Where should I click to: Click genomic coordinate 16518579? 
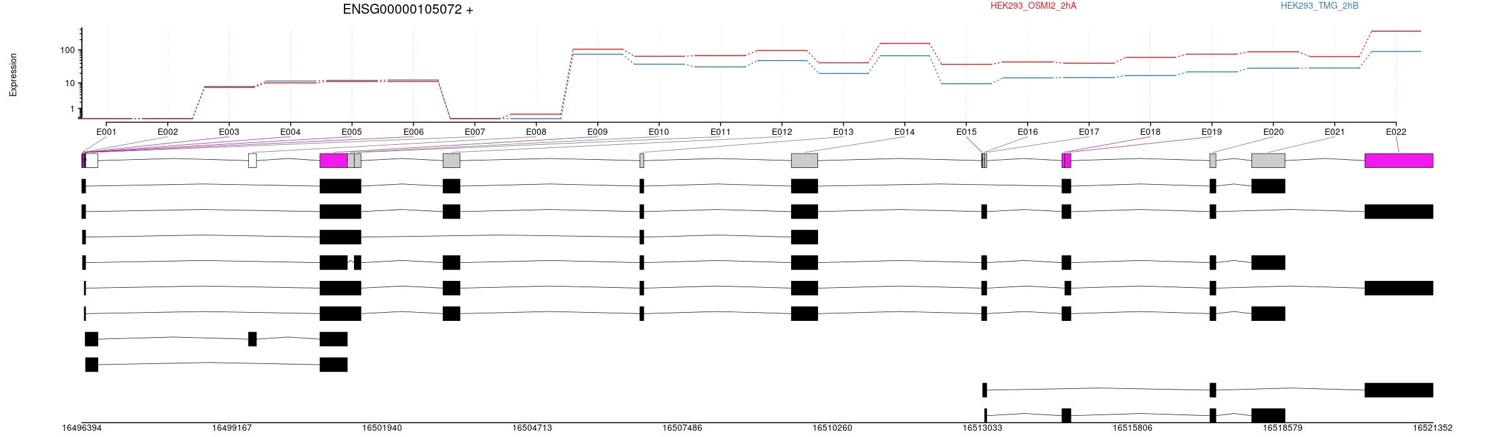pos(1283,428)
